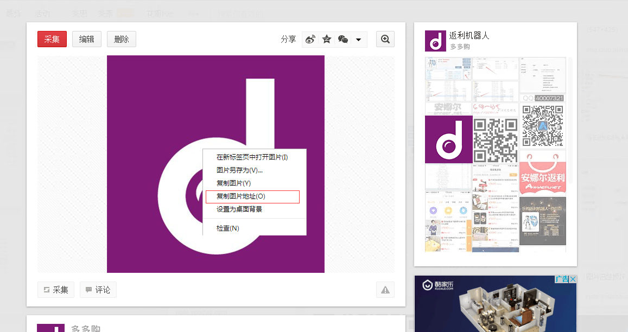Image resolution: width=628 pixels, height=332 pixels.
Task: Select 设置为桌面背景 menu entry
Action: [x=255, y=209]
